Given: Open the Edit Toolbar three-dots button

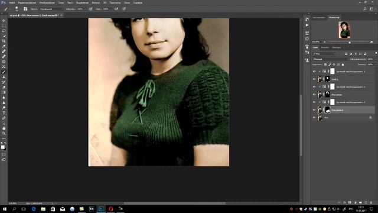Looking at the screenshot, I should (4, 138).
